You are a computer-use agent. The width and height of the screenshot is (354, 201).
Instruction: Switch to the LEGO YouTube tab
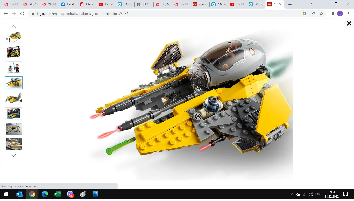237,4
